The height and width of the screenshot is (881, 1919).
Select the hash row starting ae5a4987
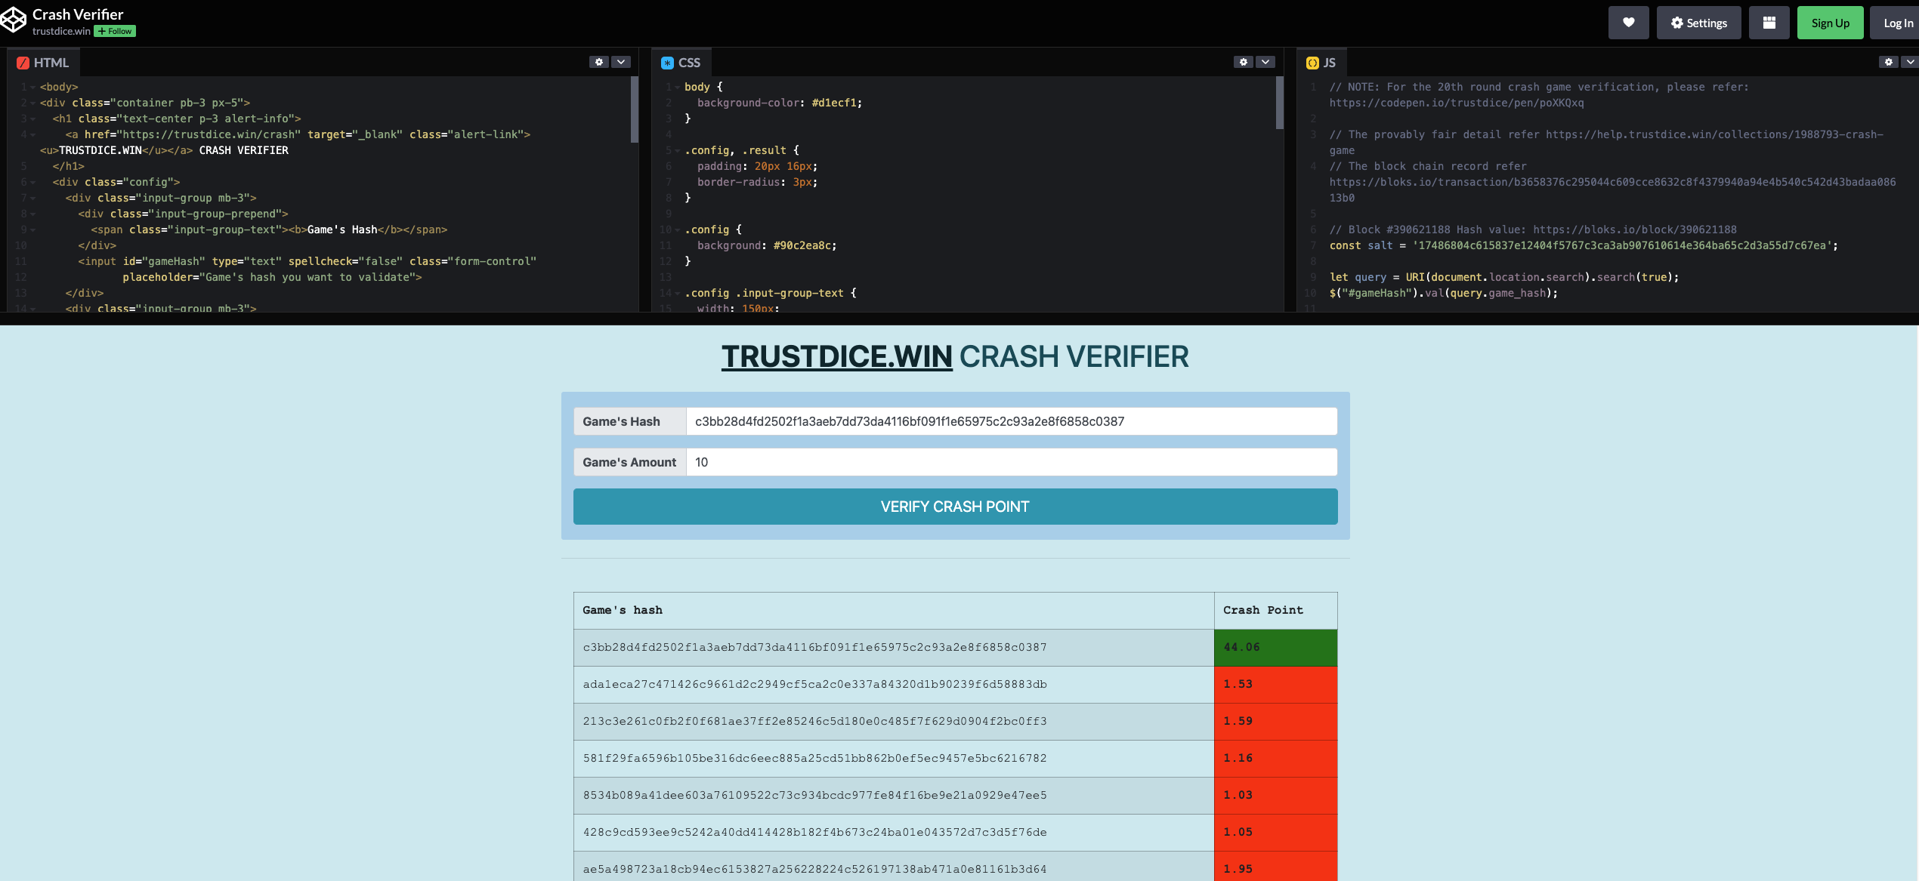(x=894, y=867)
